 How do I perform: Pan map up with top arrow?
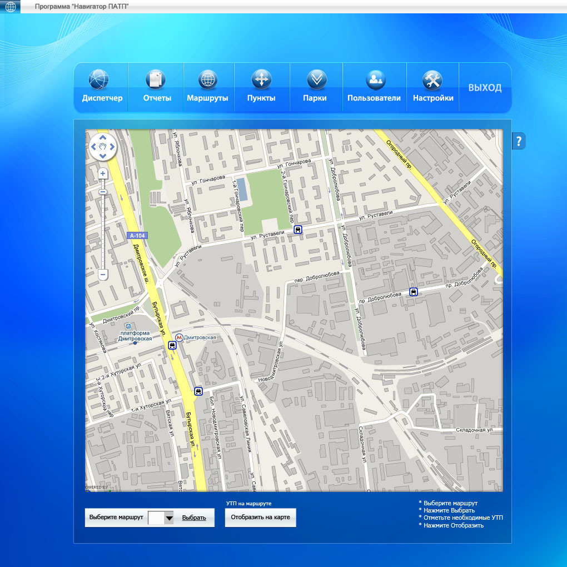tap(102, 138)
